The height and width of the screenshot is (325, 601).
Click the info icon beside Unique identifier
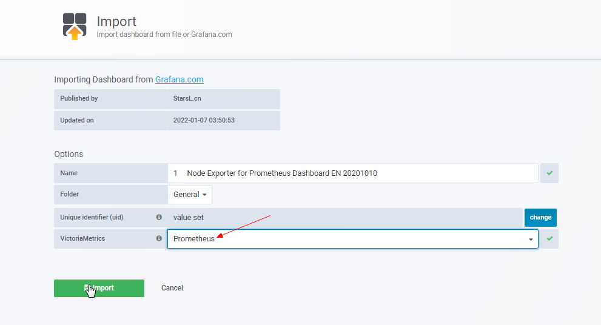click(x=159, y=217)
